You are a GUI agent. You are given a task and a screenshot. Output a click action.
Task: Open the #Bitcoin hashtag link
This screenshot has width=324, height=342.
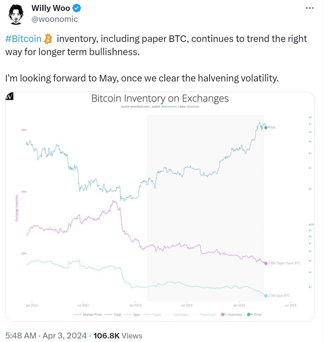coord(24,38)
